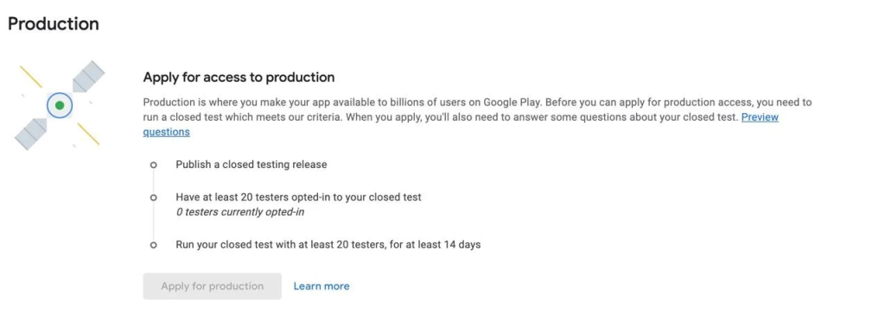Select the Publish a closed testing release step circle
This screenshot has width=885, height=319.
pyautogui.click(x=153, y=166)
